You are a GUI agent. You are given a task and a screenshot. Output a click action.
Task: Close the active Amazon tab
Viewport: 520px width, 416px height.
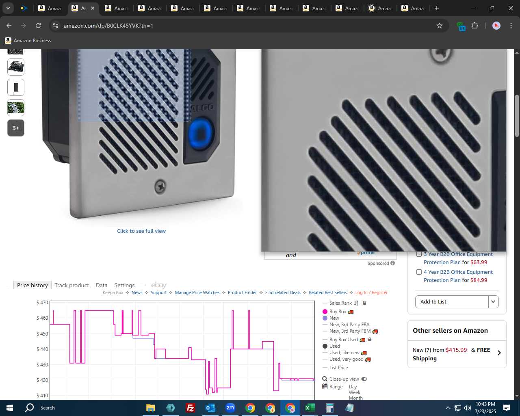93,8
